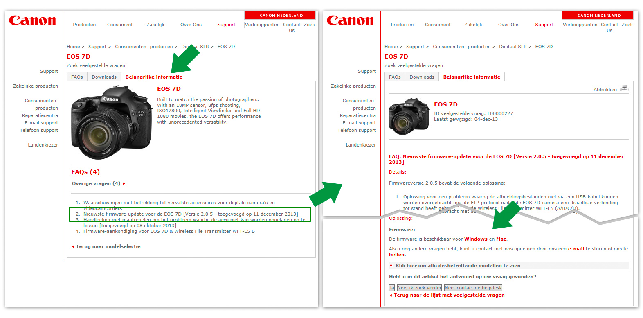Open Reparatiecentra sidebar link in left page

click(40, 115)
